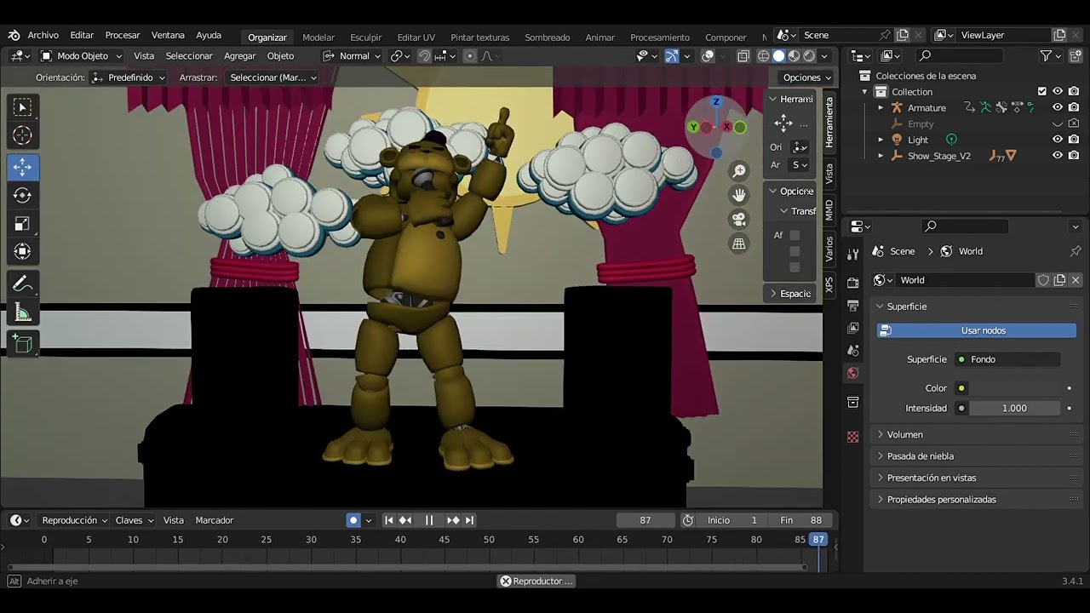Click the pan hand gizmo in viewport

[739, 195]
